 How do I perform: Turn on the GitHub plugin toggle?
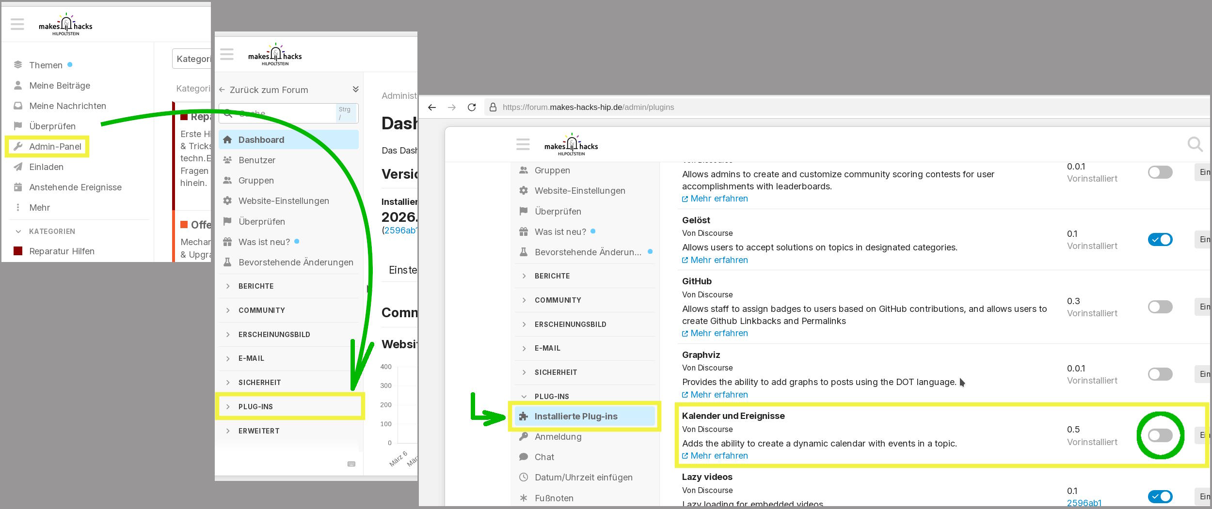[x=1160, y=307]
